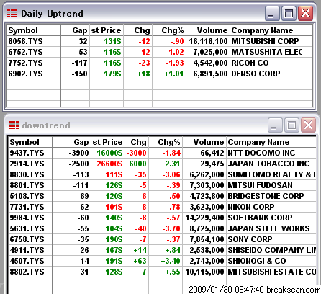Select symbol 6752.TYS

tap(25, 52)
